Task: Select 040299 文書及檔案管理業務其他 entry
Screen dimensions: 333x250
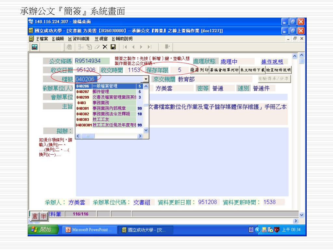Action: click(109, 97)
